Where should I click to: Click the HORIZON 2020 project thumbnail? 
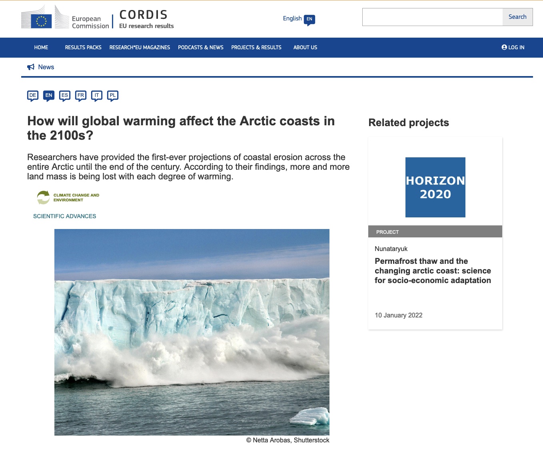435,187
